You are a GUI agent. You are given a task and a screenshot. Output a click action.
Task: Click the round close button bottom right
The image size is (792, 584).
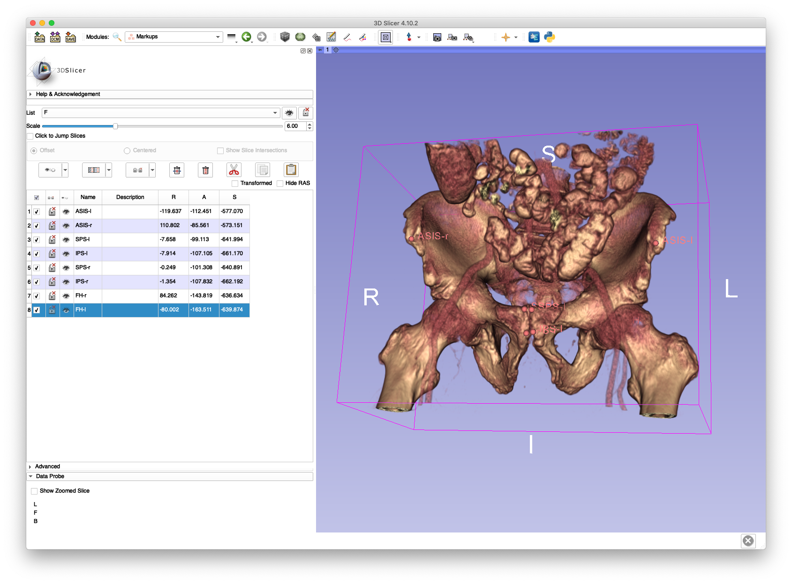pos(748,541)
